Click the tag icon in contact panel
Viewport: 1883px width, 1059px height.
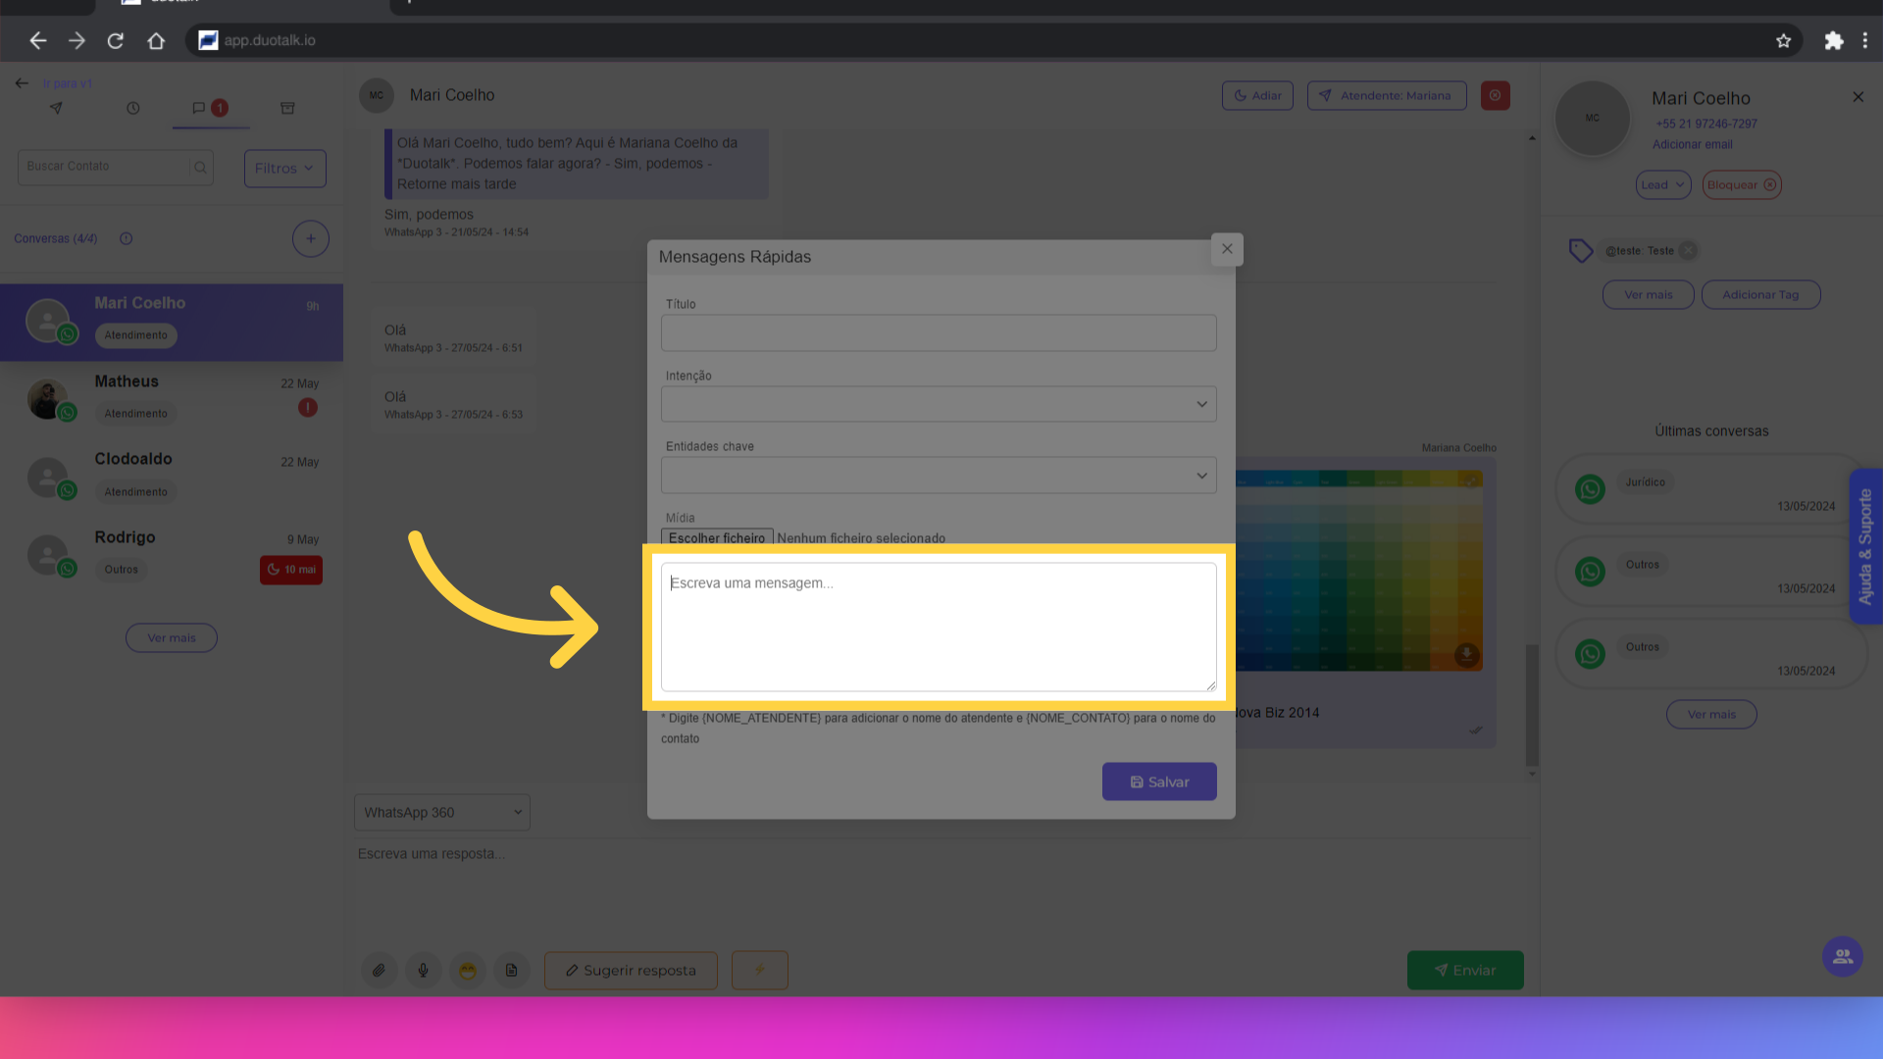[1580, 251]
